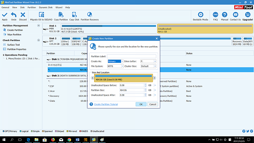Change unit for Unallocated Space After
The image size is (254, 143).
155,95
